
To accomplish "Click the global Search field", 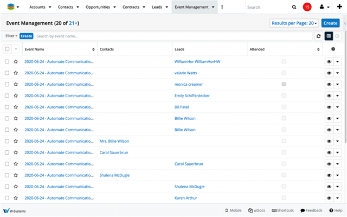I will tap(267, 7).
